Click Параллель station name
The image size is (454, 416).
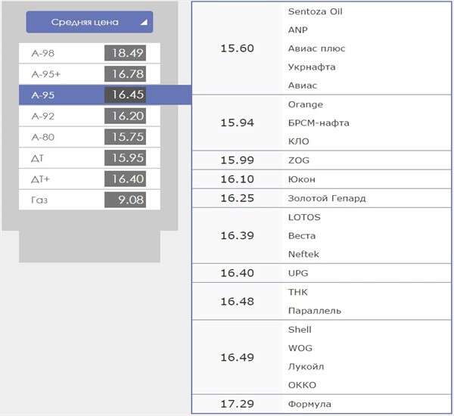click(315, 311)
